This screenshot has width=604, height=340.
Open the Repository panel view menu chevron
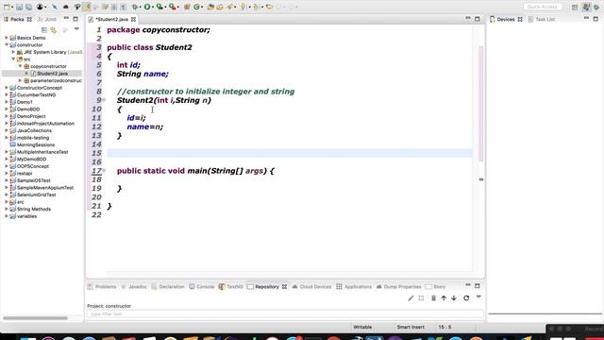tap(478, 297)
